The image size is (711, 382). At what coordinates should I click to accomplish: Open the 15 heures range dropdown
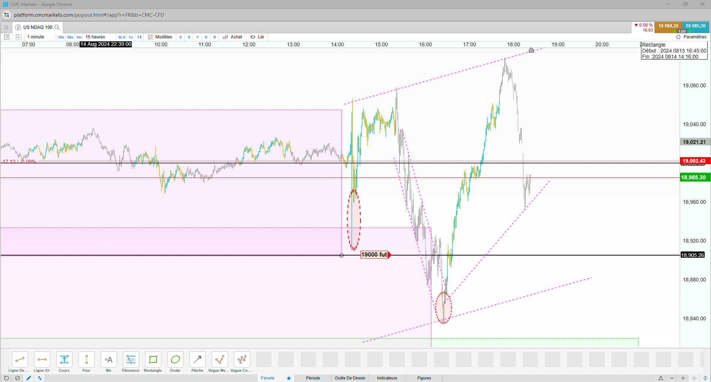(x=95, y=37)
